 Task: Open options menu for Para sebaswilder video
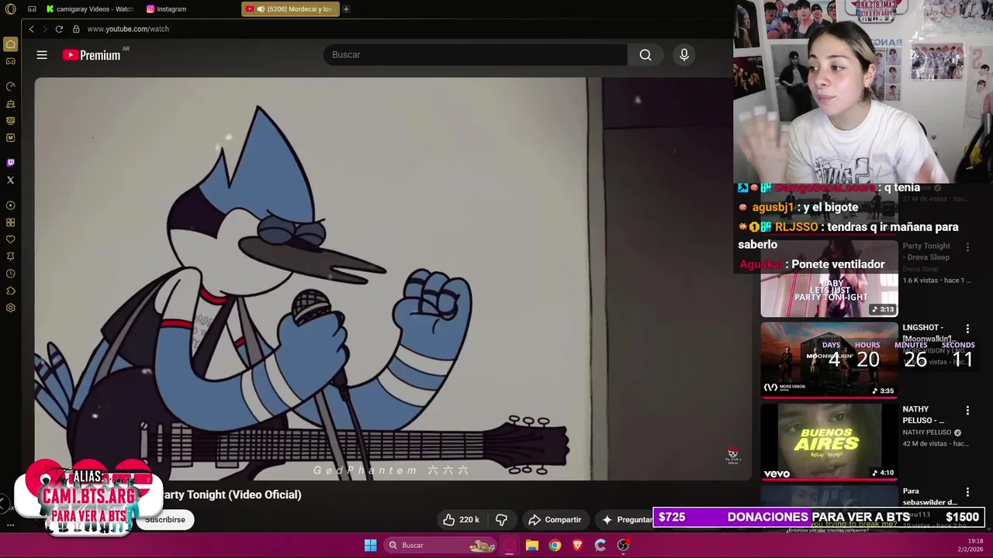click(x=967, y=492)
